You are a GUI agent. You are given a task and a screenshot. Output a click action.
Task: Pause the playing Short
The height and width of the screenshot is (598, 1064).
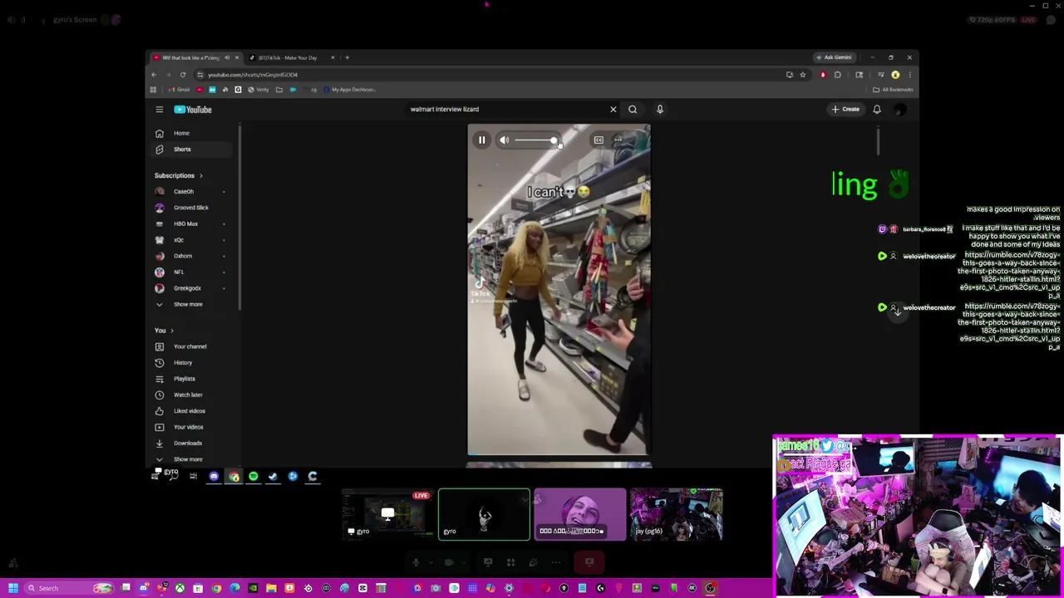point(481,140)
